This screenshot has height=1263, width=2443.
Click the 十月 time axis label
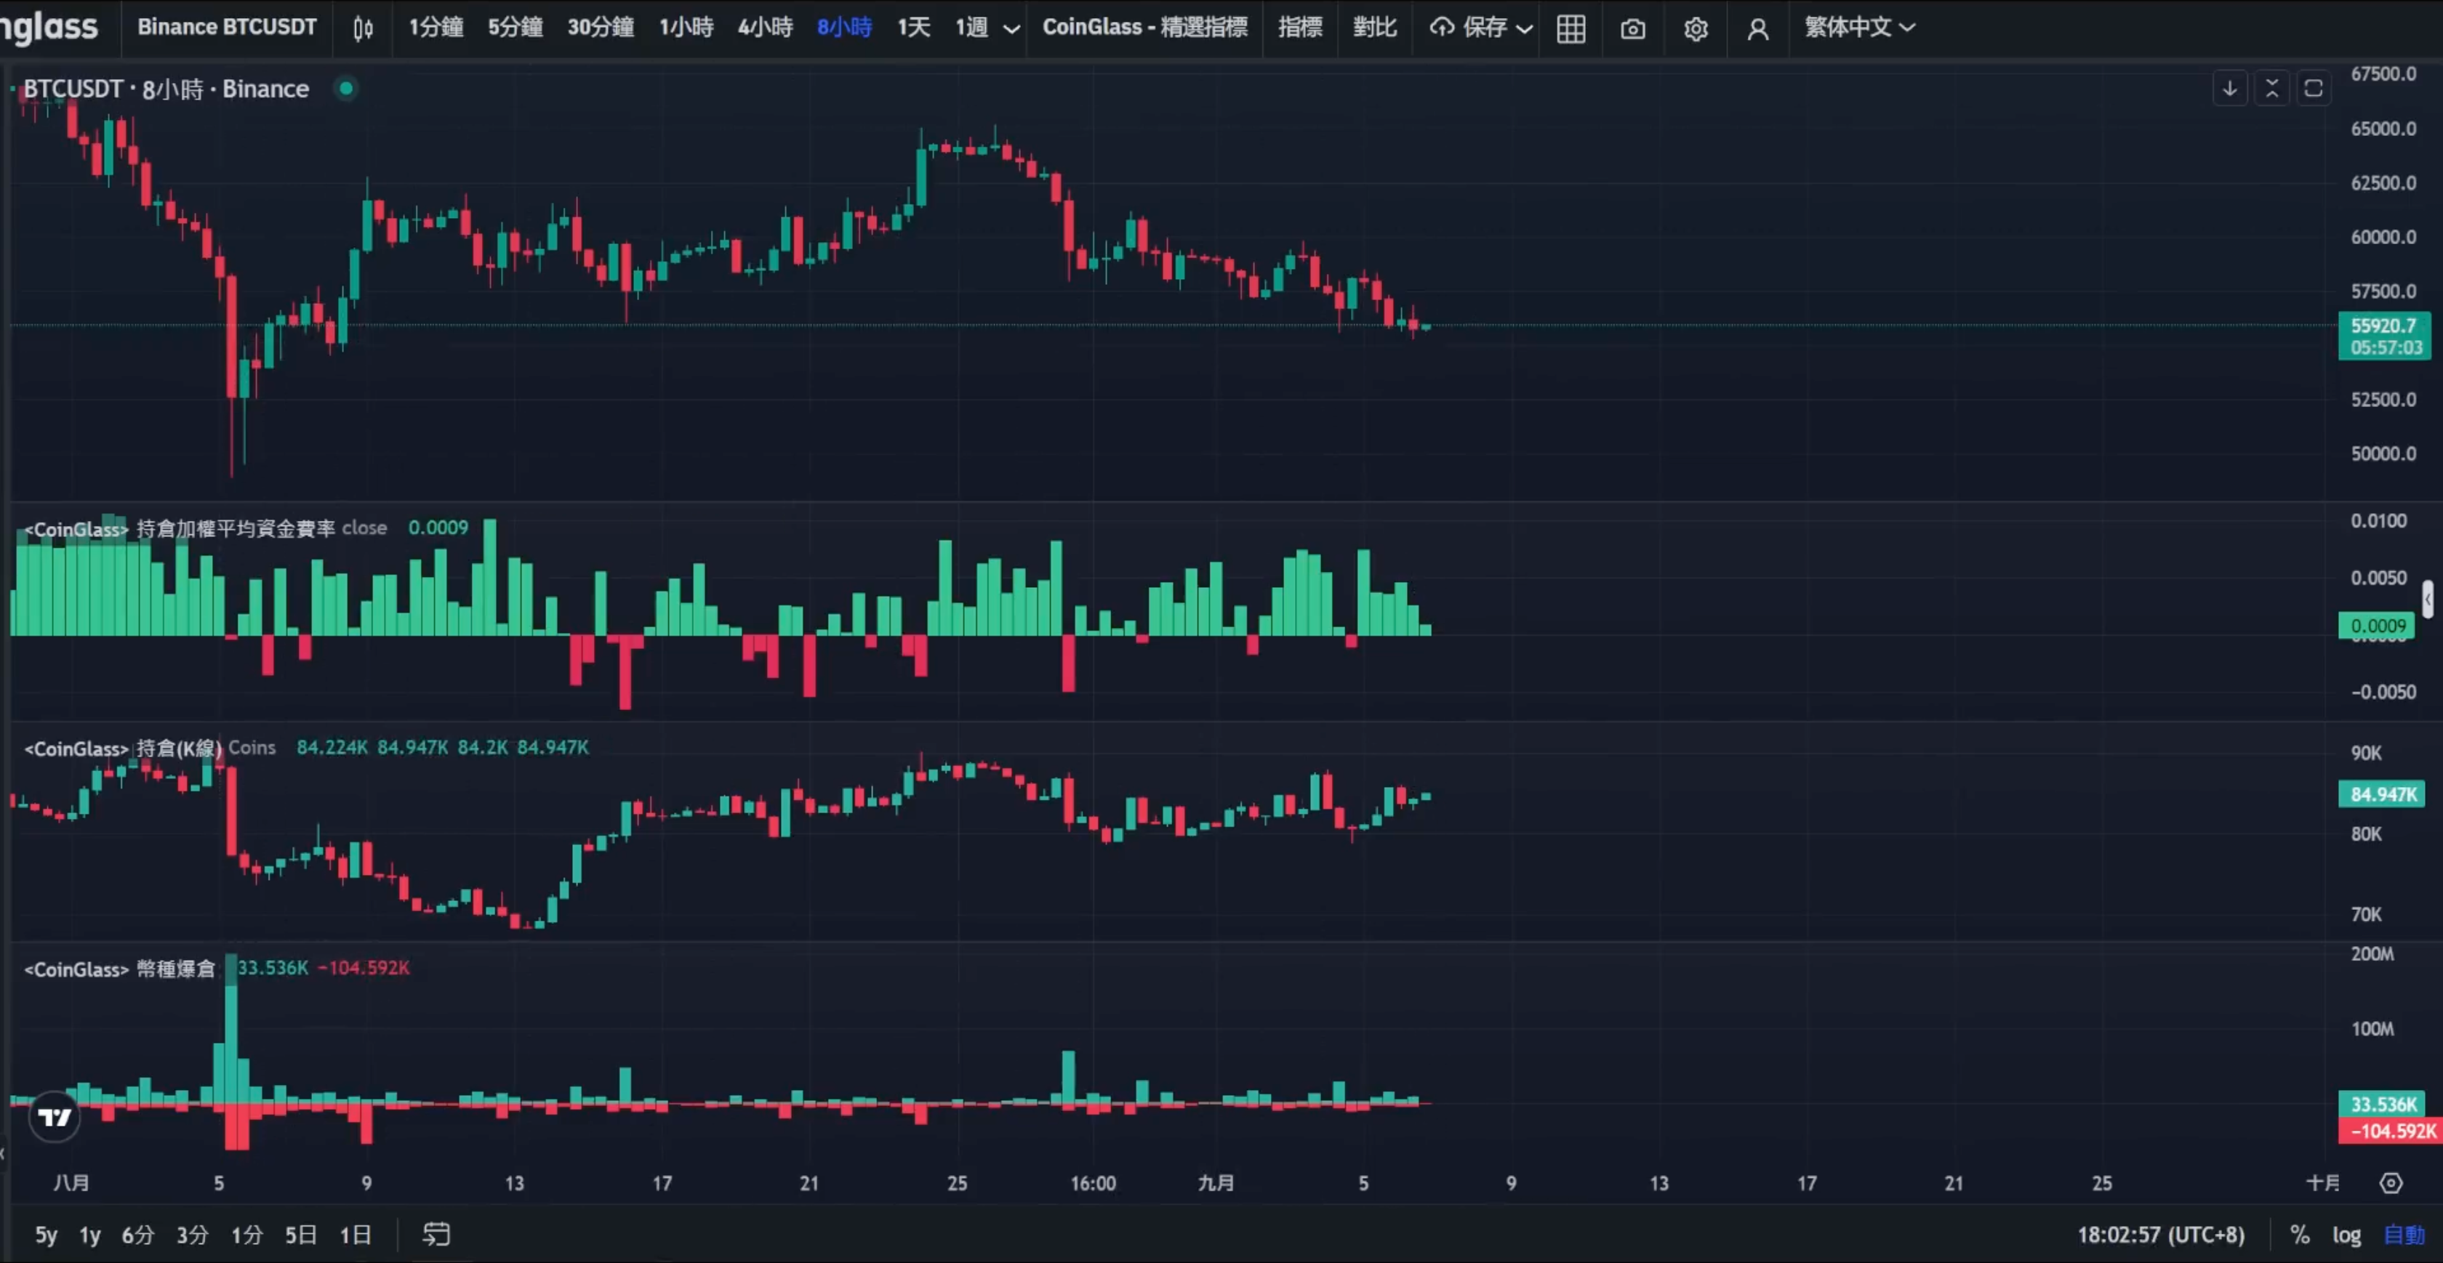[x=2322, y=1182]
